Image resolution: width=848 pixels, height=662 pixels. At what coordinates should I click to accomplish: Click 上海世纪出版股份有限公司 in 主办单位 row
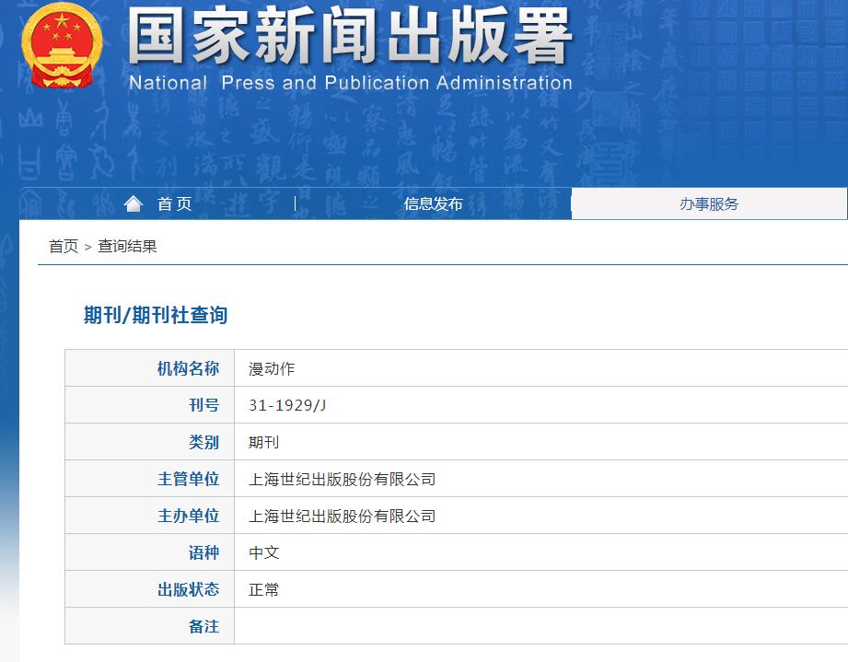[x=341, y=516]
